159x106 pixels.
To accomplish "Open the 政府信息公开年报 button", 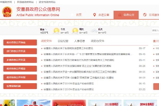I will pos(20,77).
